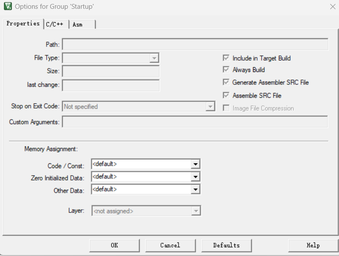Toggle the Assemble SRC File checkbox
The width and height of the screenshot is (339, 256).
pos(226,95)
